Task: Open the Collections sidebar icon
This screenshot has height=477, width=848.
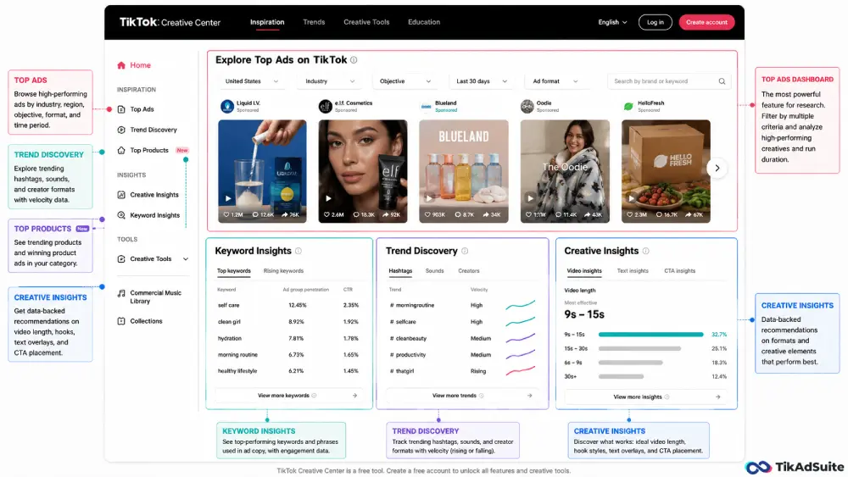Action: (x=121, y=321)
